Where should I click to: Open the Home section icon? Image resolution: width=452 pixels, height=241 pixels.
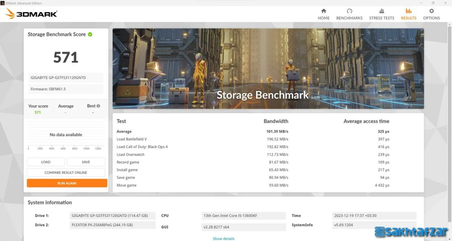323,11
